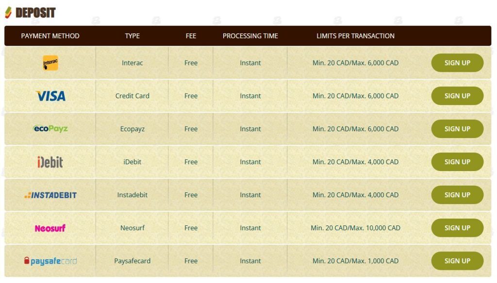Viewport: 497px width, 283px height.
Task: Click the Interac row transaction limits
Action: 355,63
